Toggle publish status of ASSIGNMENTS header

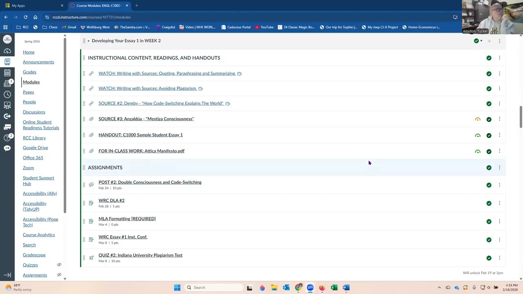tap(489, 168)
